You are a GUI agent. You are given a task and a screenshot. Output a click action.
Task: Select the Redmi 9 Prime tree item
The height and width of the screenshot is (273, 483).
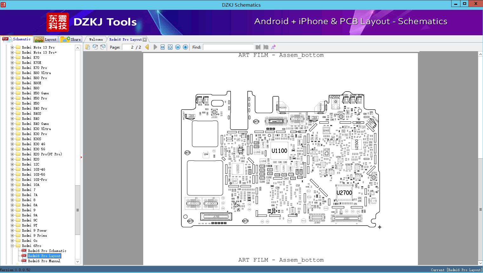[35, 235]
